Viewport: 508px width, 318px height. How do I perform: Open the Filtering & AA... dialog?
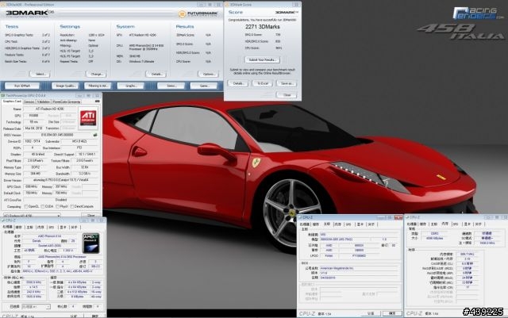coord(98,86)
